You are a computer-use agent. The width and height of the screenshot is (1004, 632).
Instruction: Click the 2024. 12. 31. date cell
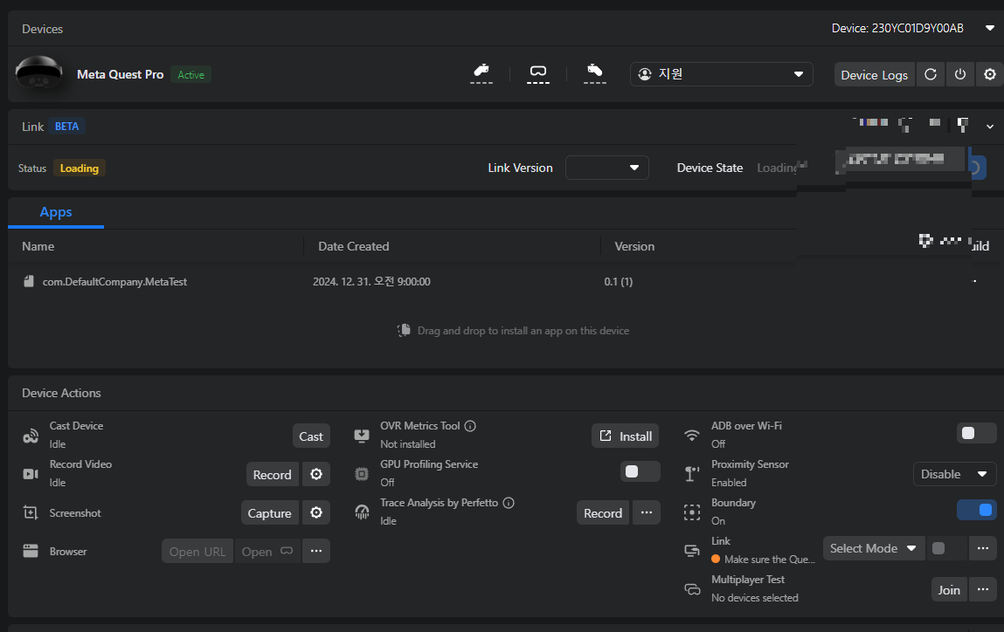pyautogui.click(x=371, y=281)
